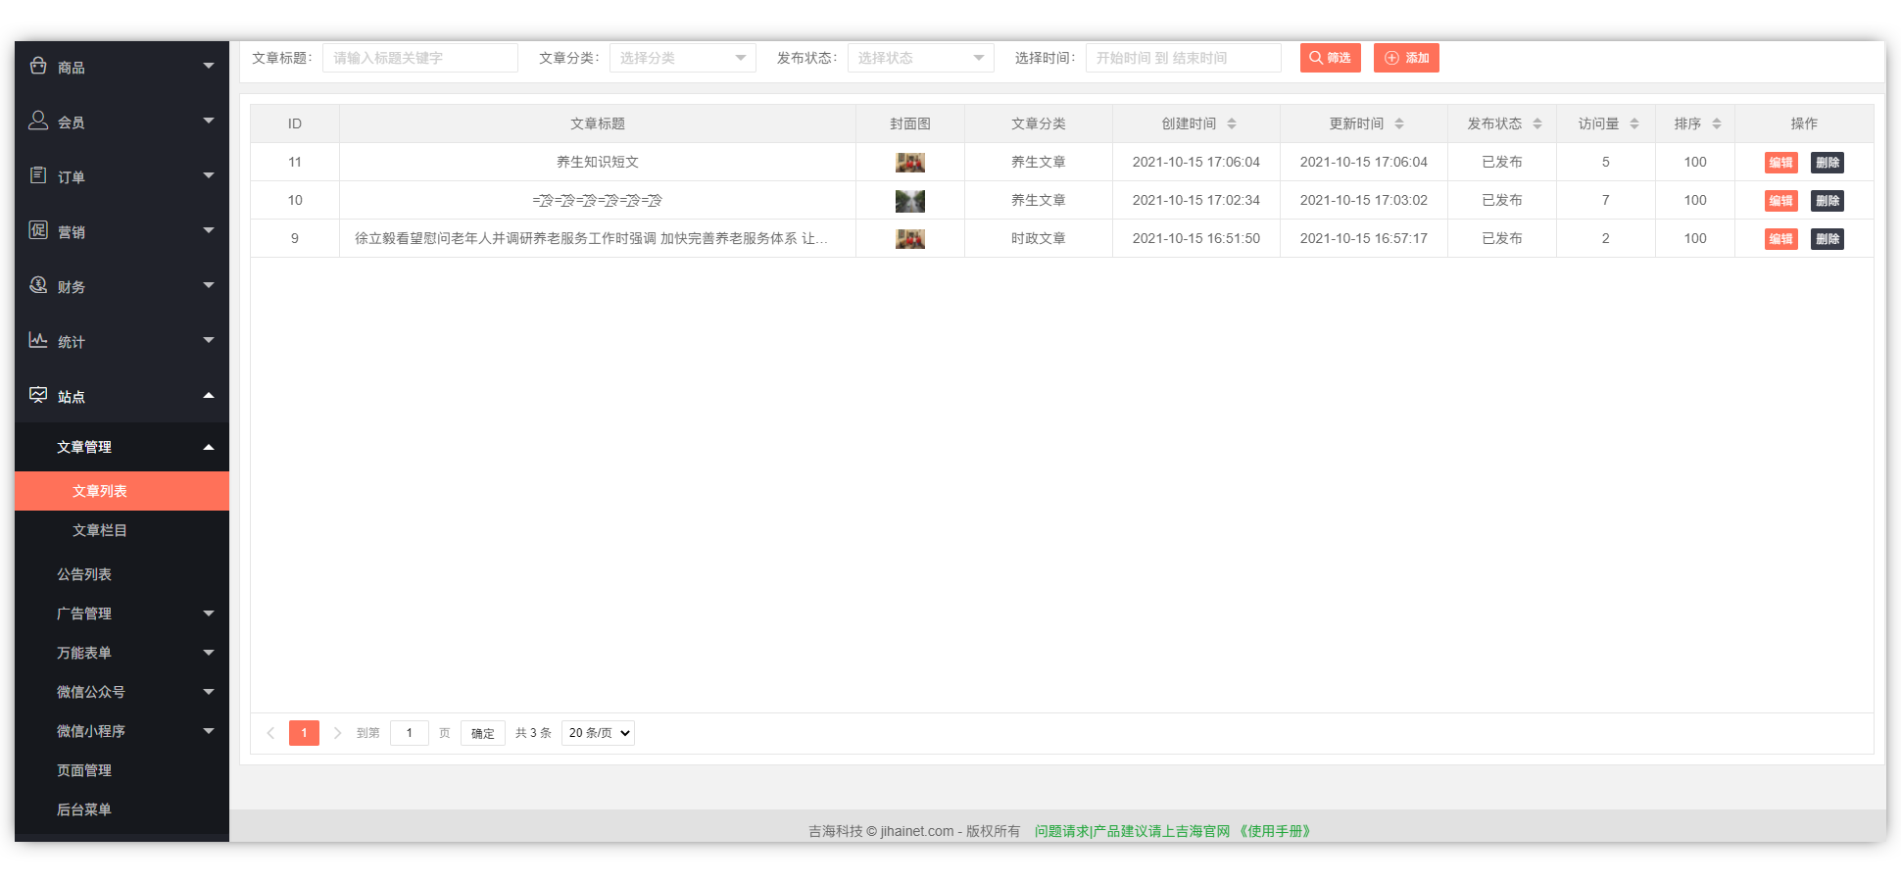Screen dimensions: 1901x882
Task: Expand the 会员 menu arrow
Action: point(209,121)
